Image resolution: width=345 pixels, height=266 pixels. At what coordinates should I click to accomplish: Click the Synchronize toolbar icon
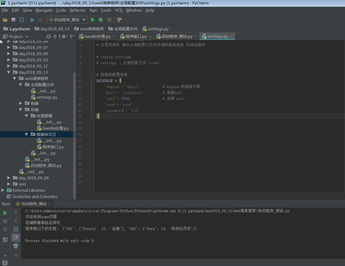[22, 20]
